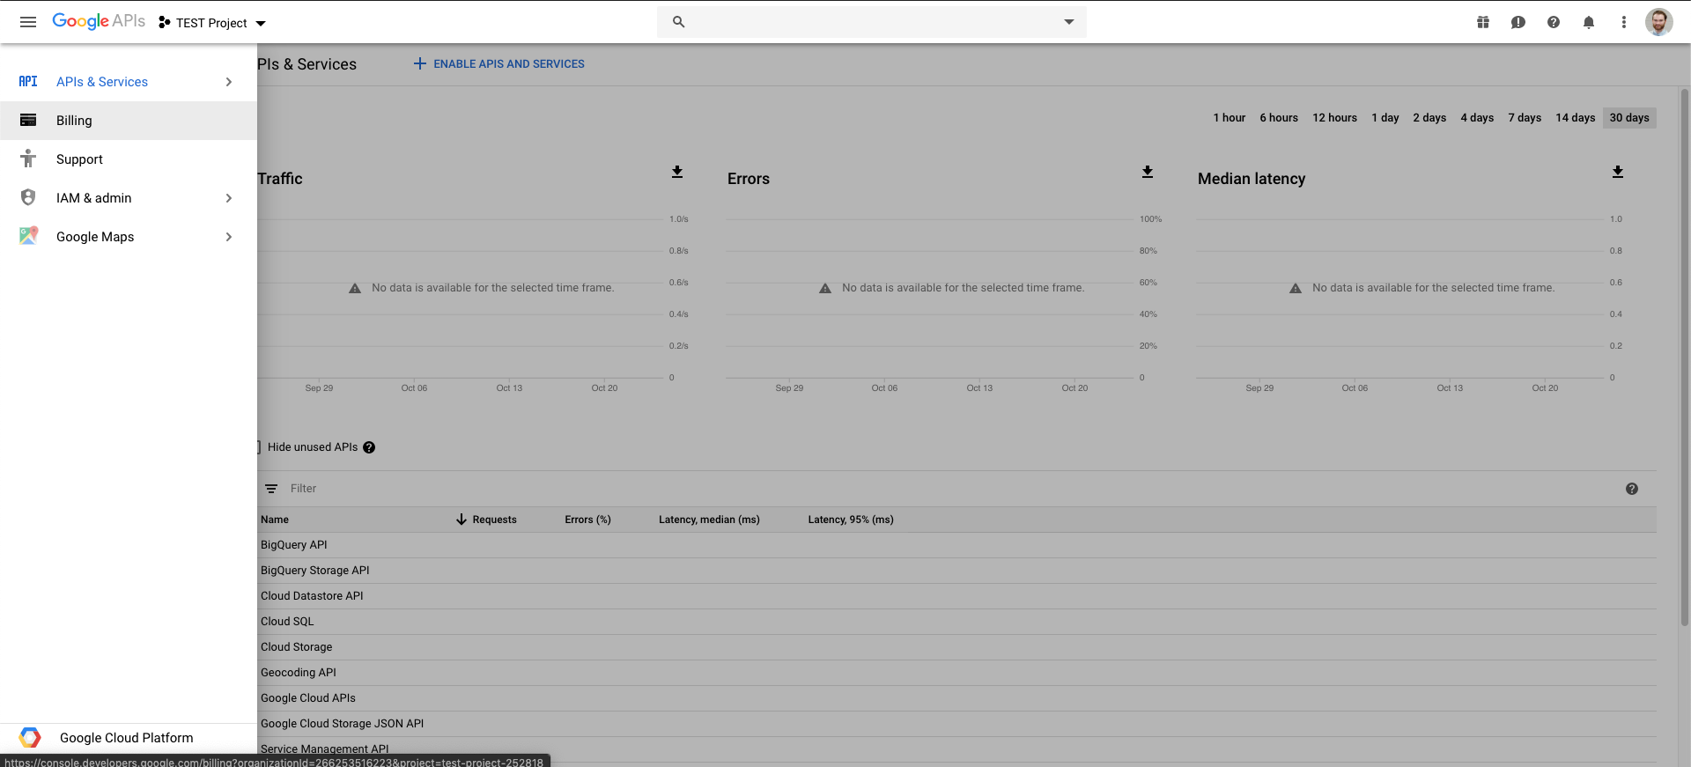The height and width of the screenshot is (767, 1691).
Task: Open the Google Cloud APIs row
Action: point(956,698)
